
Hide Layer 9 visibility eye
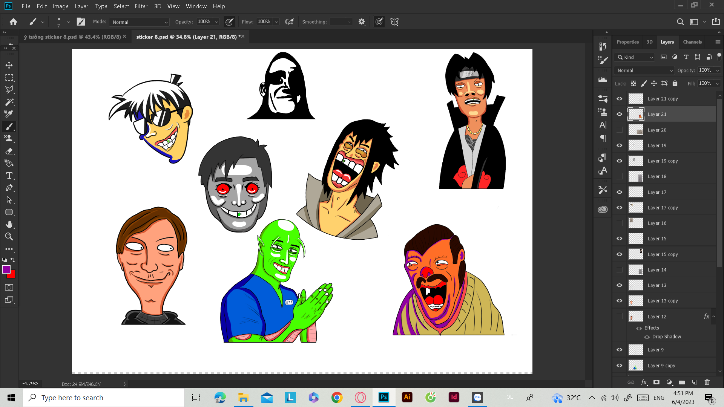(x=620, y=350)
